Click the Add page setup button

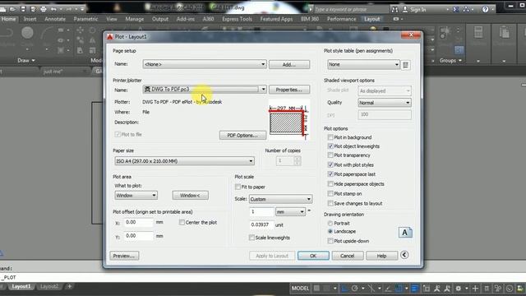pos(289,64)
